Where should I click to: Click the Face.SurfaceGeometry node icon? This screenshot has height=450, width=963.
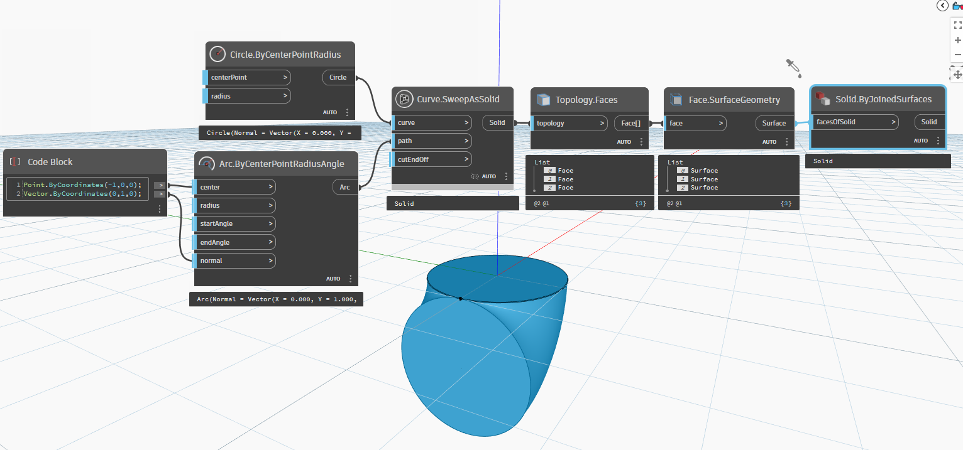676,100
